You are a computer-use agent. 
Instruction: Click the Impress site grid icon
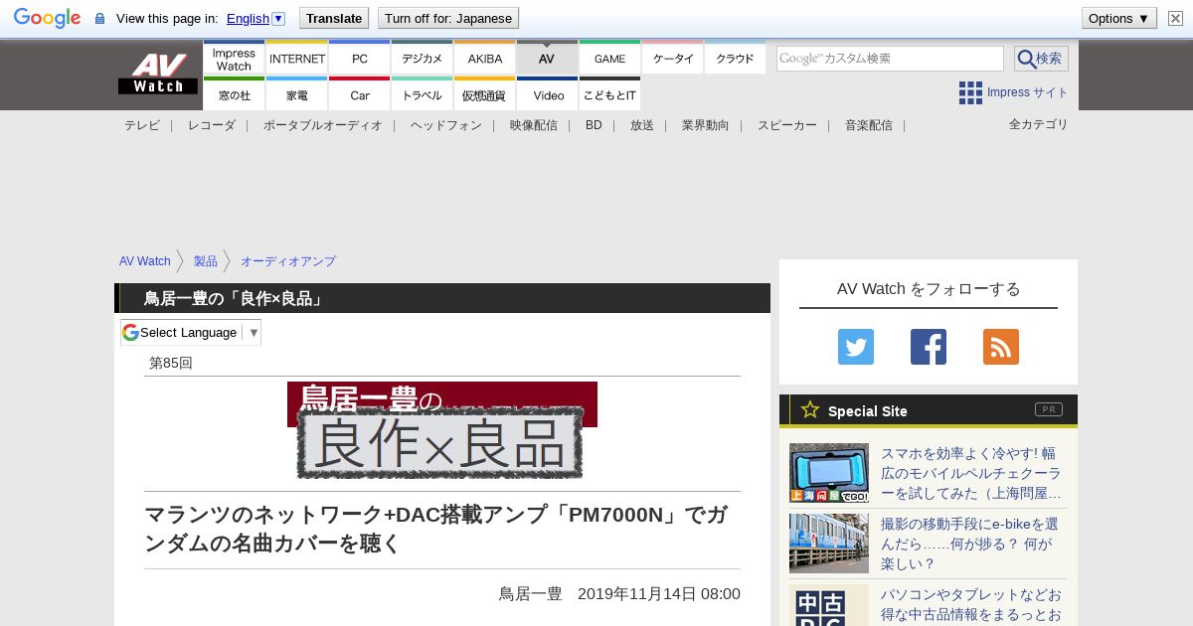970,92
